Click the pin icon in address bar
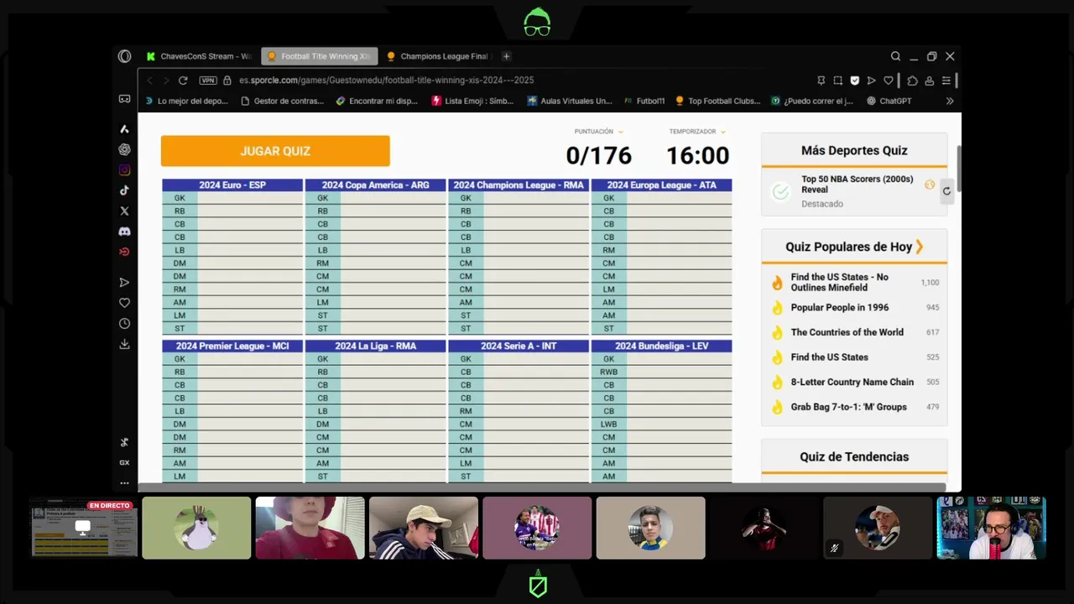Image resolution: width=1074 pixels, height=604 pixels. click(x=821, y=81)
